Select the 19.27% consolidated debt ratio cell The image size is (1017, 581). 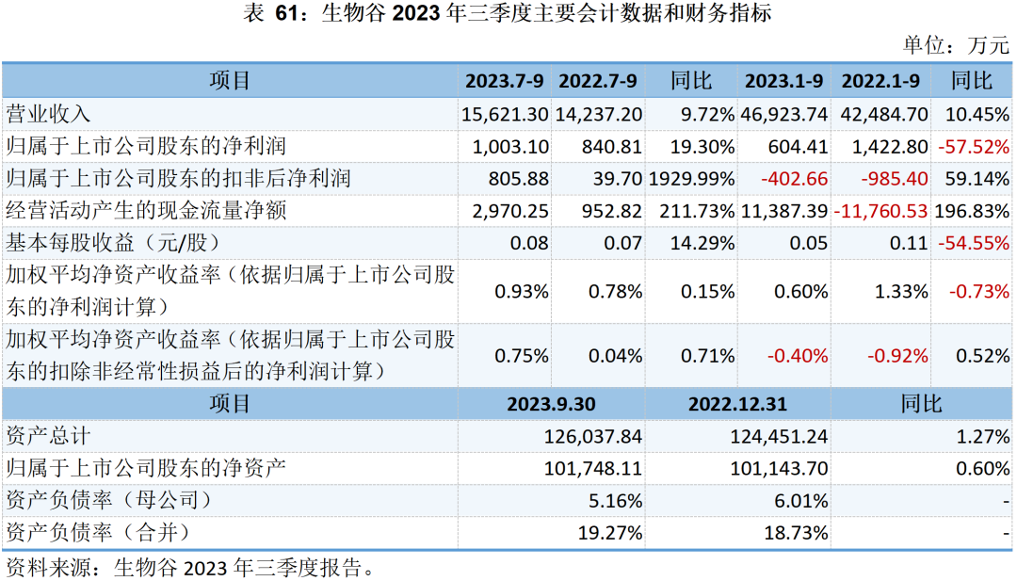(611, 532)
